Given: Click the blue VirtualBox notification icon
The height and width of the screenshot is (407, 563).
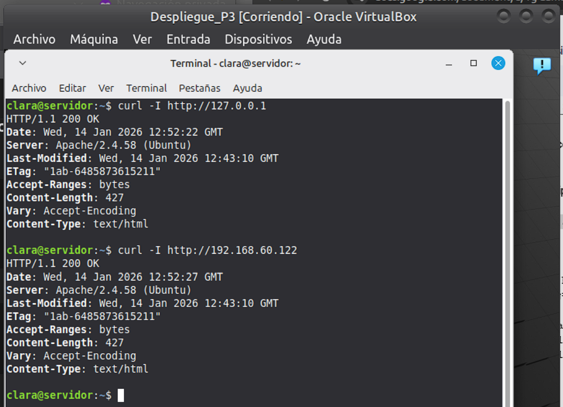Looking at the screenshot, I should coord(542,66).
